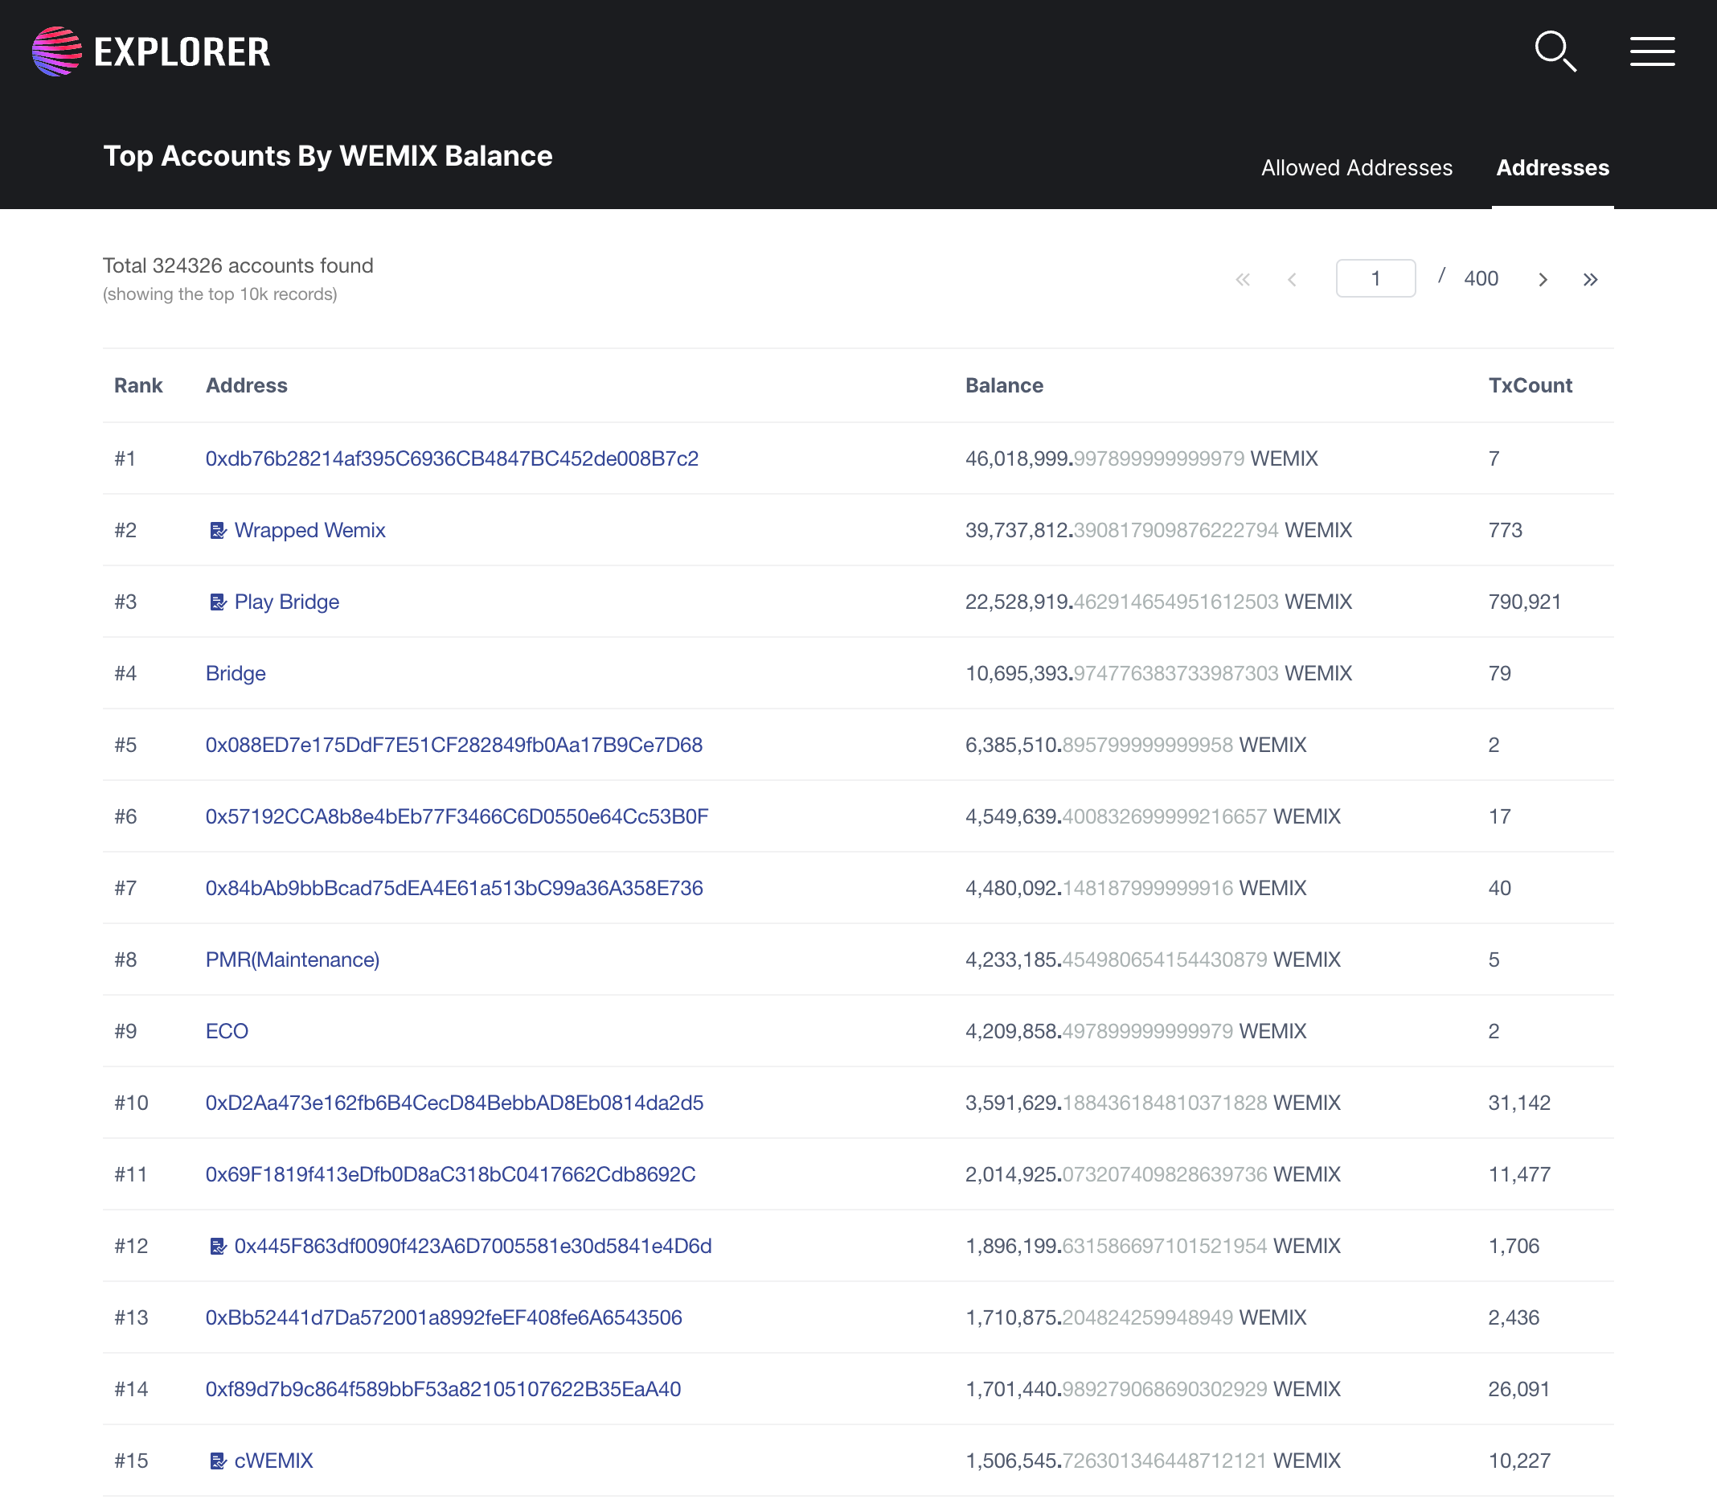The height and width of the screenshot is (1504, 1717).
Task: Click contract icon beside 0x445F863d address
Action: [217, 1247]
